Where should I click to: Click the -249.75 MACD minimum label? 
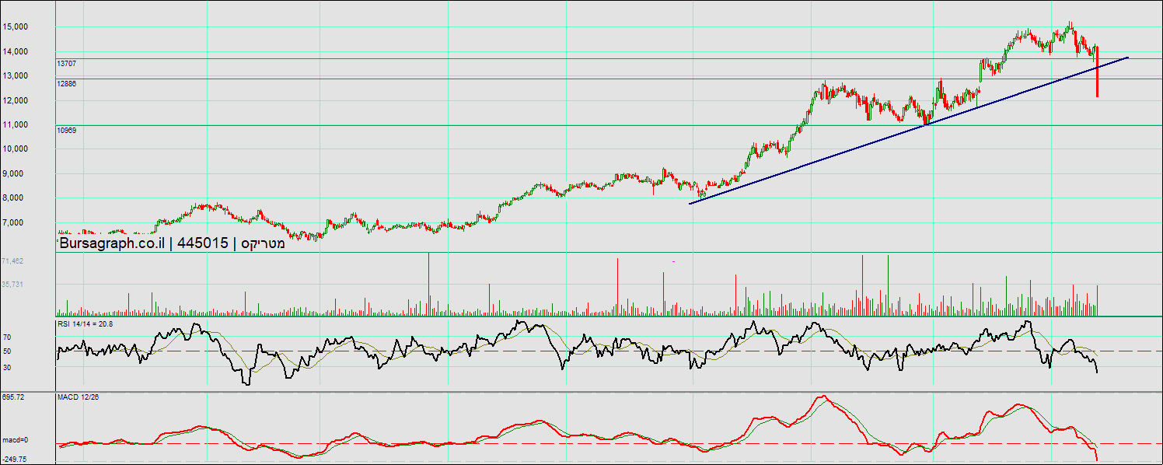click(15, 460)
